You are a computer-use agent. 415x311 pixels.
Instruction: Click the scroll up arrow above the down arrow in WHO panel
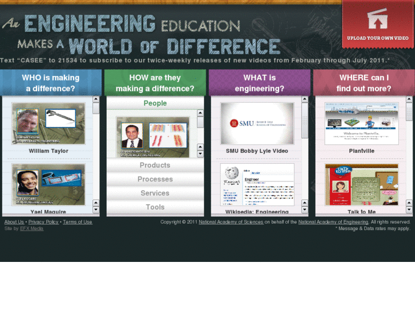click(x=96, y=203)
